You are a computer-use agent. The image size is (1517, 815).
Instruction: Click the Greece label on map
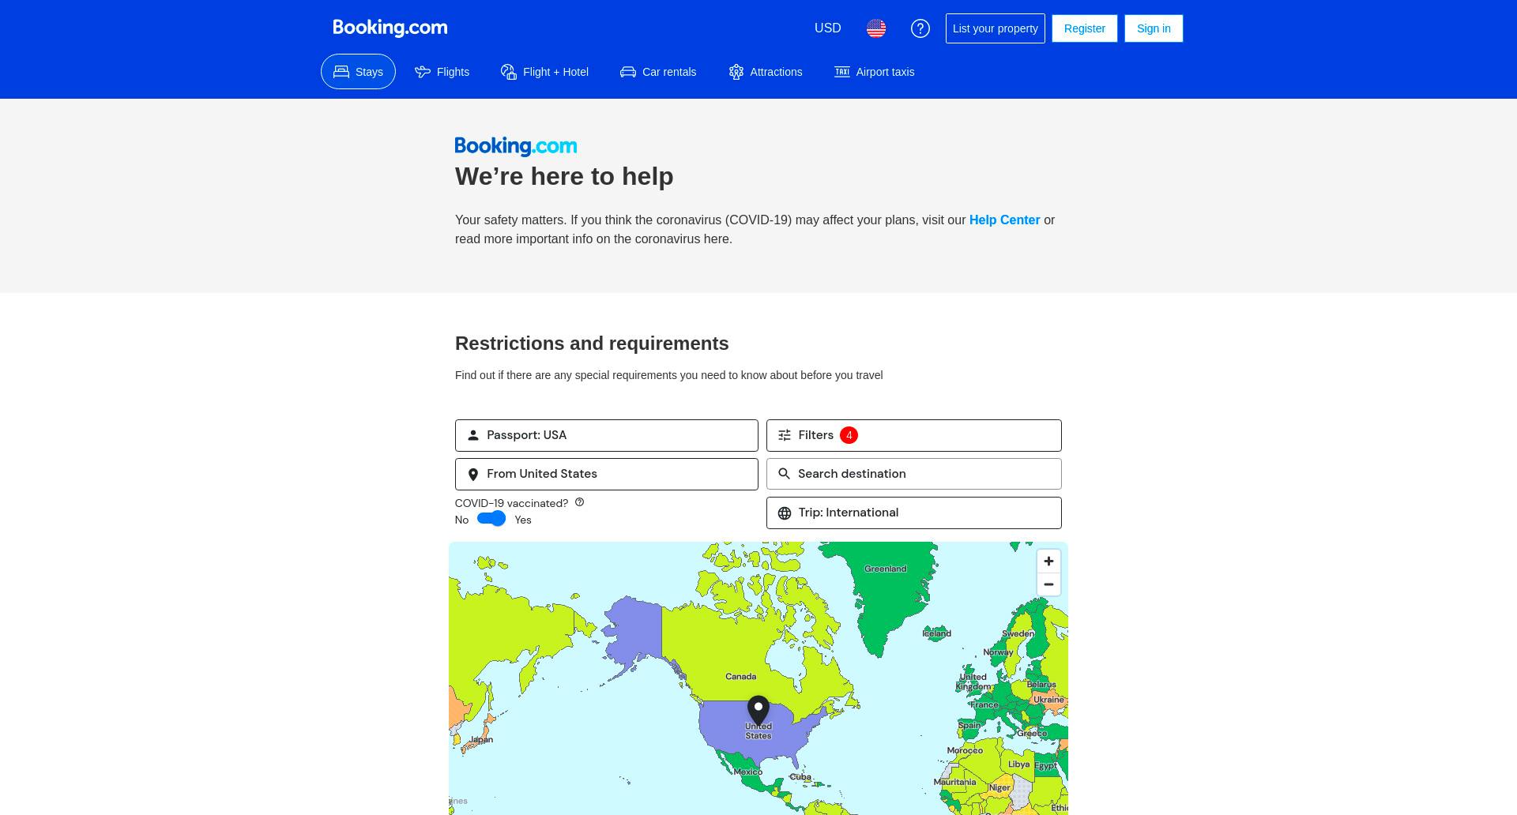(x=1032, y=734)
